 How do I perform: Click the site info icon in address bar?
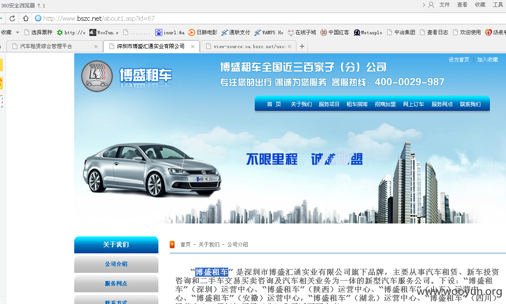[x=38, y=18]
